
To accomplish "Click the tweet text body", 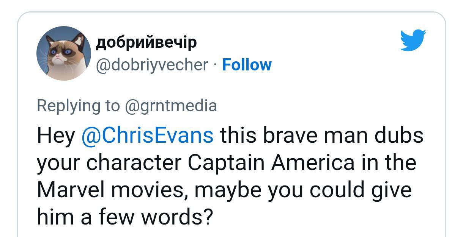I will tap(228, 176).
